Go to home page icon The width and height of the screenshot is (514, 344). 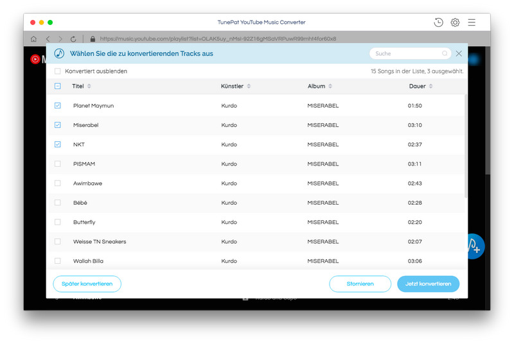pyautogui.click(x=33, y=39)
